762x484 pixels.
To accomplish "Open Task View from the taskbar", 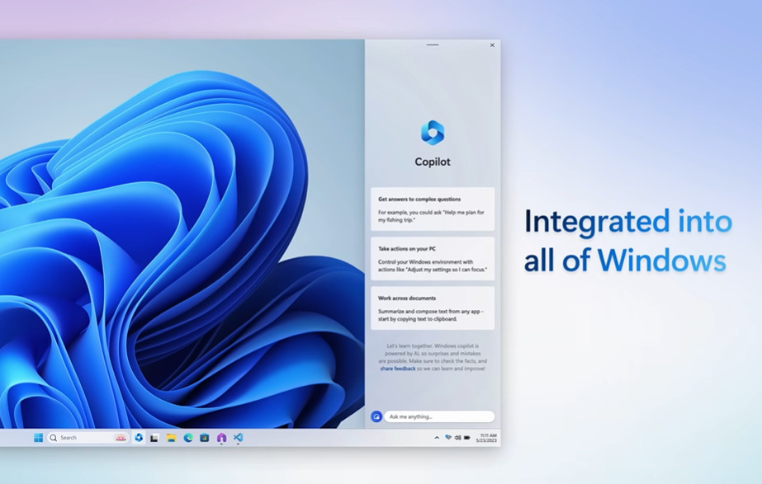I will point(154,438).
